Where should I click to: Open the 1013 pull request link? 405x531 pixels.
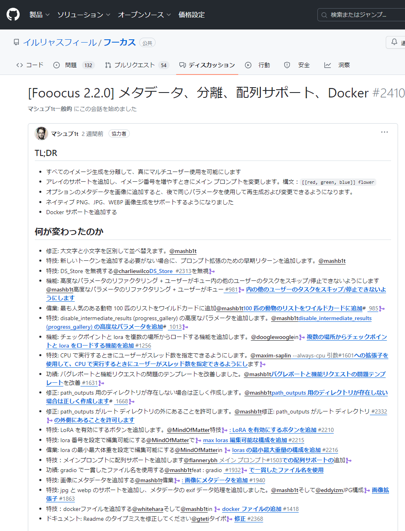[x=175, y=327]
